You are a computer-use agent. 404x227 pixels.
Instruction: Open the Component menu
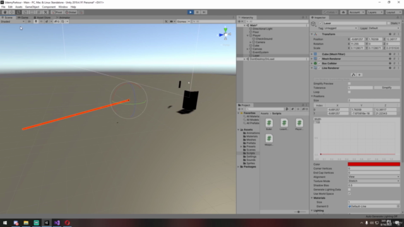pos(49,7)
